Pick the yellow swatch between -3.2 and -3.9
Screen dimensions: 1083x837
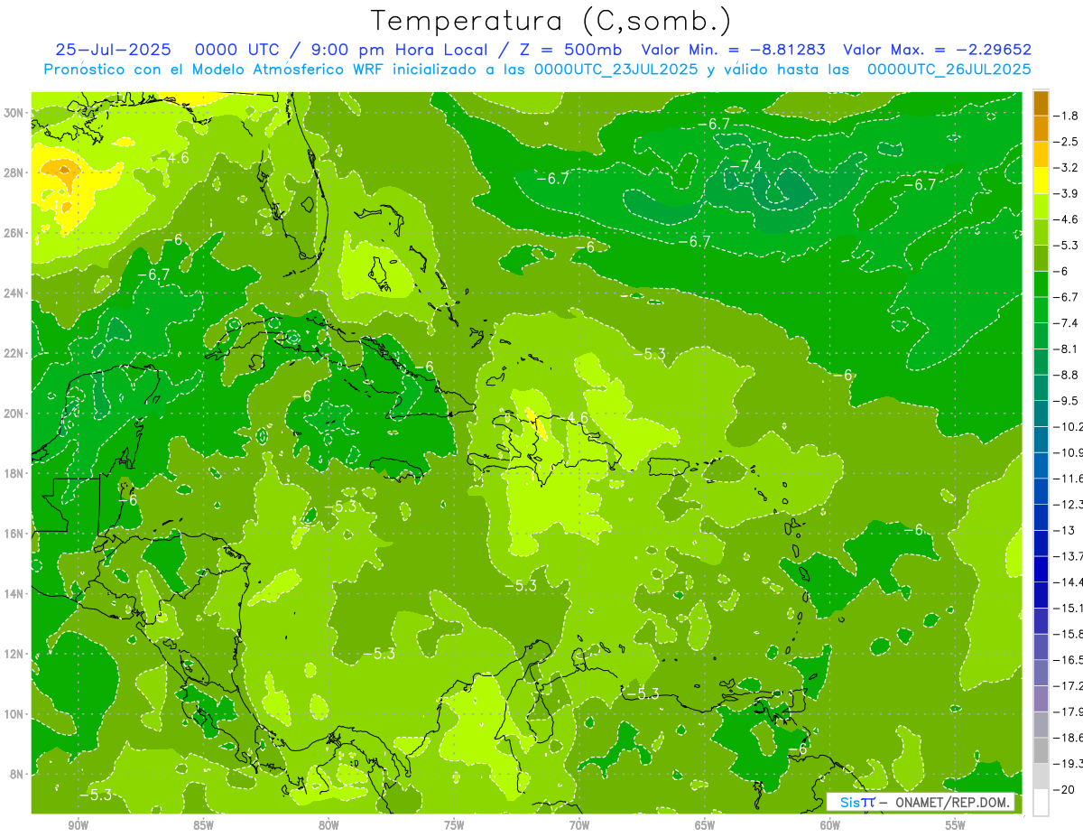click(1041, 181)
